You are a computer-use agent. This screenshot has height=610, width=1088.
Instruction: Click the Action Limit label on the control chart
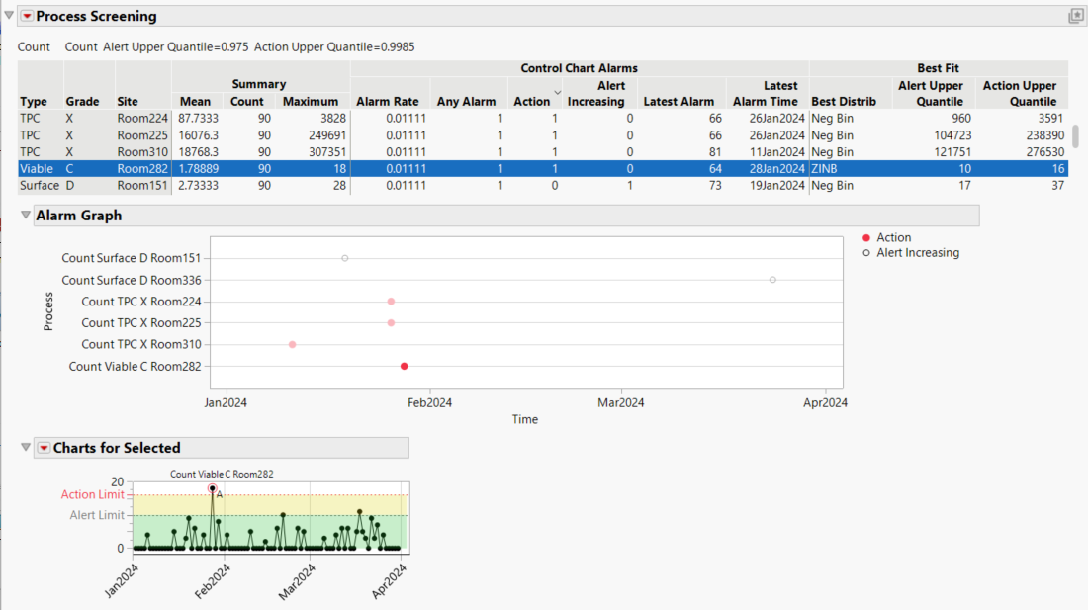[x=92, y=494]
